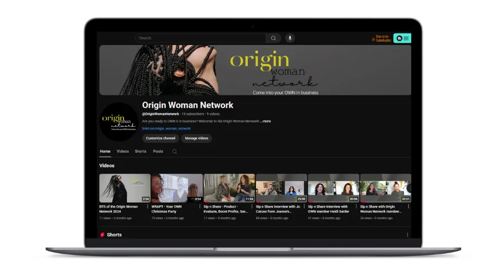Click the channel tab search icon
The image size is (489, 271).
(x=174, y=152)
